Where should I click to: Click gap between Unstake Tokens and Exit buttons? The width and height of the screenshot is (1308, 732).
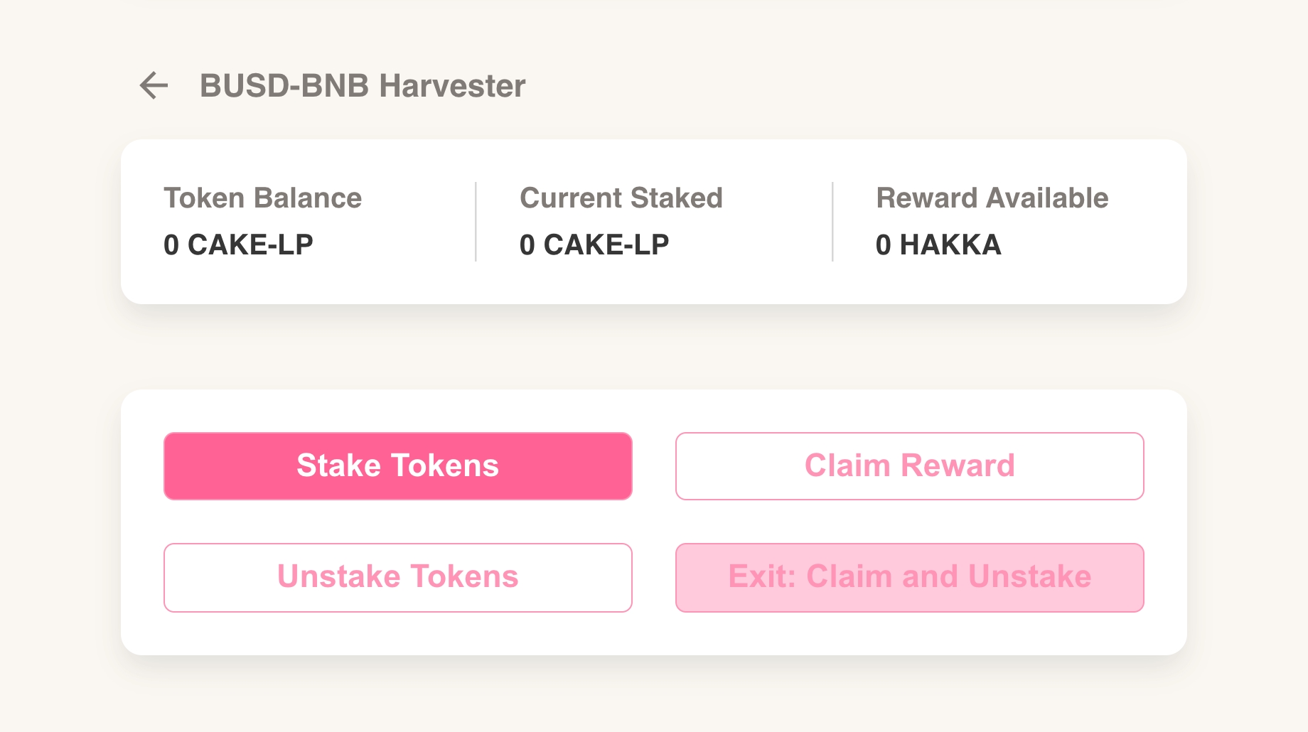[654, 577]
